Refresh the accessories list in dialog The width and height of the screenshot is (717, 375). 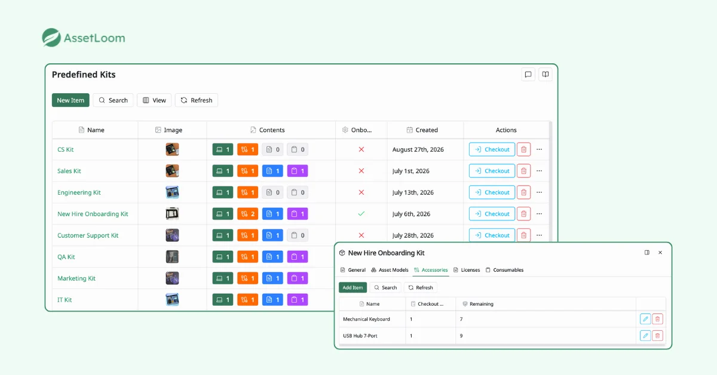point(421,288)
